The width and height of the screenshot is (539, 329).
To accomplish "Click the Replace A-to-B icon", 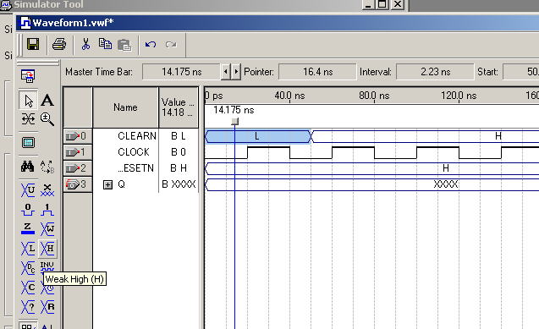I will pos(47,167).
